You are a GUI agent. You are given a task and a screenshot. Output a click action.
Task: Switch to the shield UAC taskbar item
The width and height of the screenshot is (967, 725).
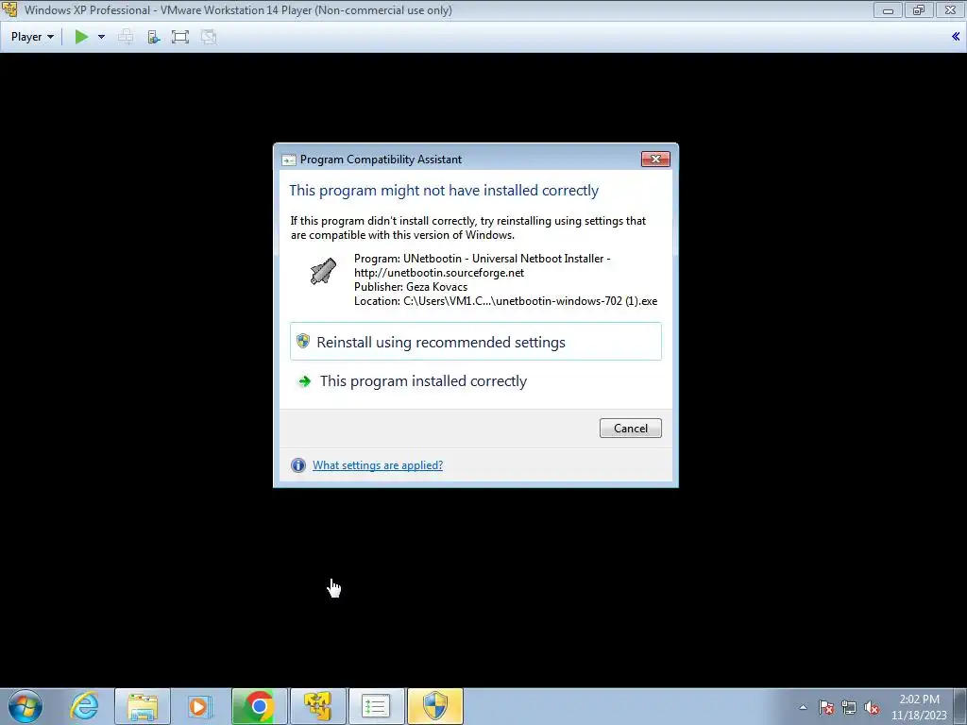point(434,706)
